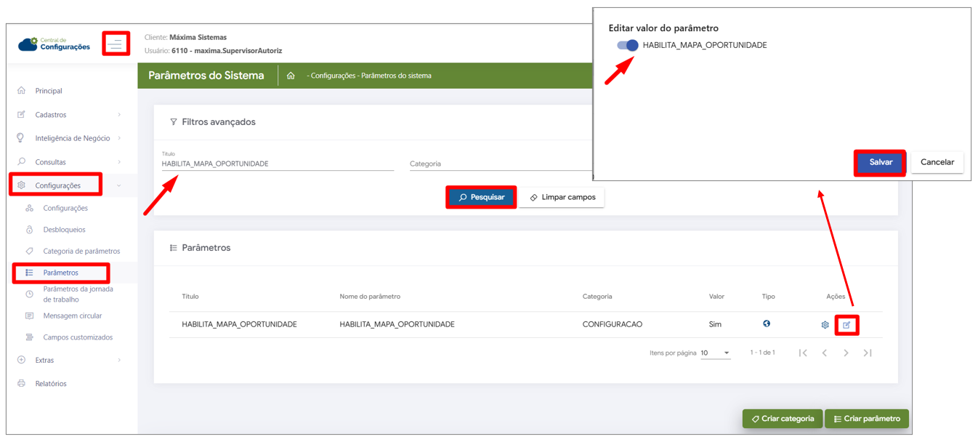Click the Central de Configurações logo
This screenshot has width=978, height=442.
click(x=54, y=44)
